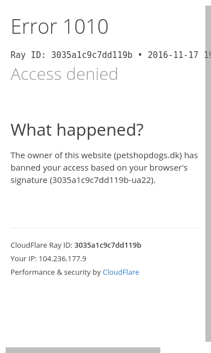Click the browser signature code ending ua22
The width and height of the screenshot is (211, 353).
coord(102,180)
